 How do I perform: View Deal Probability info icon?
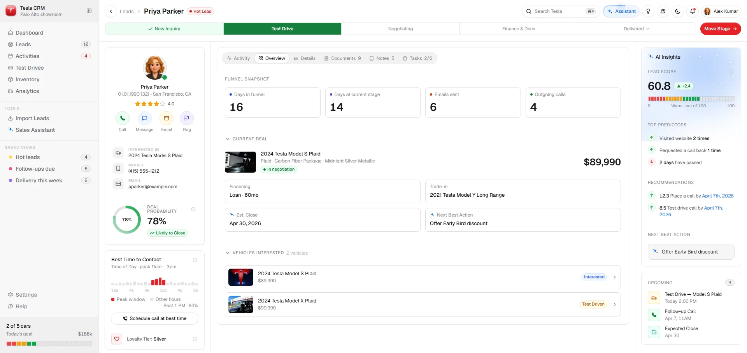193,209
